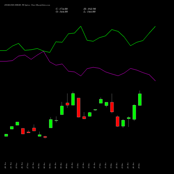Click the 09 Dec date label
This screenshot has width=174, height=174.
click(66, 166)
